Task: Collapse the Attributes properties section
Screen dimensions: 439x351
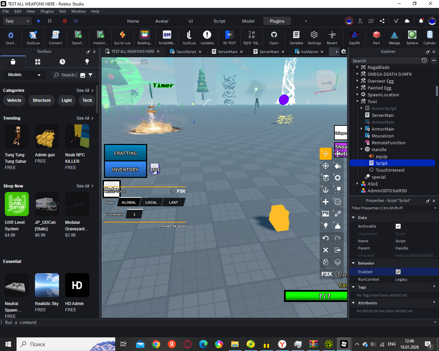Action: coord(353,303)
